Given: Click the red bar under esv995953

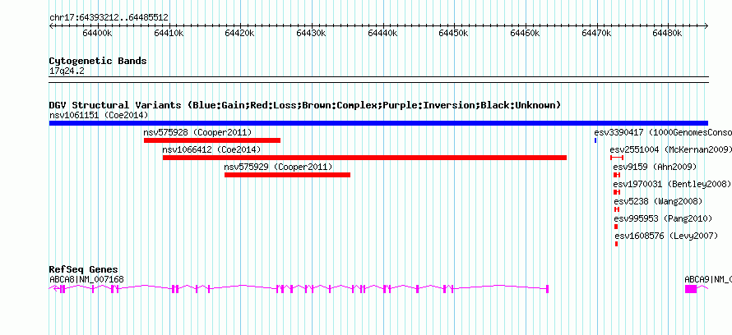Looking at the screenshot, I should tap(616, 227).
